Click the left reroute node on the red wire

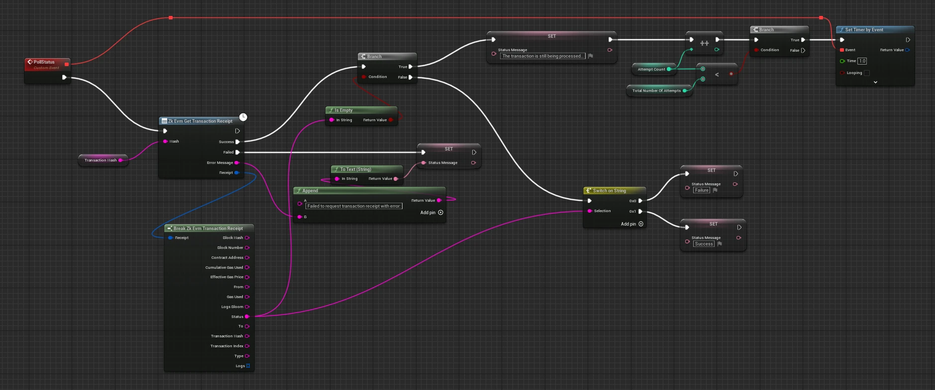(171, 18)
